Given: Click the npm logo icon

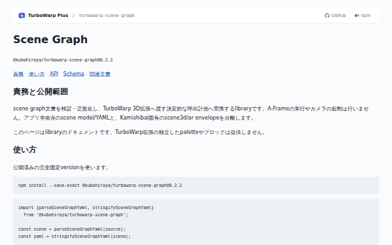Looking at the screenshot, I should click(357, 16).
